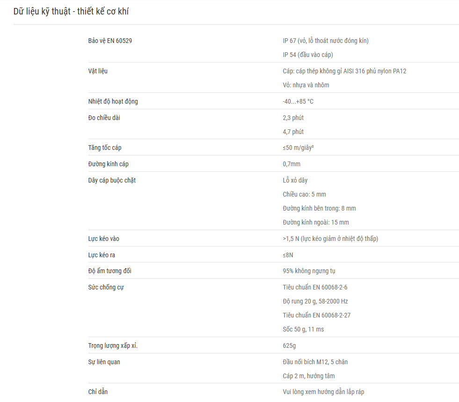Click the '4,7 phút' measurement value
459x402 pixels.
(293, 132)
